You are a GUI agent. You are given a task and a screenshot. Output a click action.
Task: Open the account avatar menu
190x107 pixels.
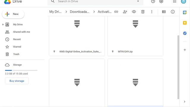[x=183, y=1]
